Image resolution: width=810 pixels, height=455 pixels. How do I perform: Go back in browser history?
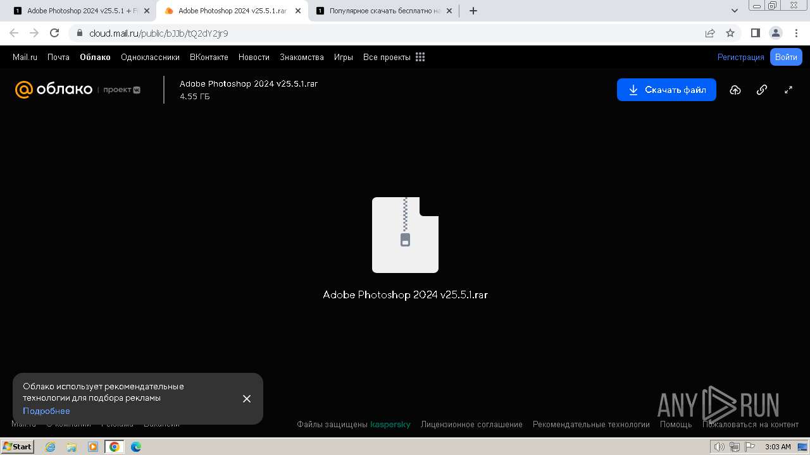pos(14,33)
